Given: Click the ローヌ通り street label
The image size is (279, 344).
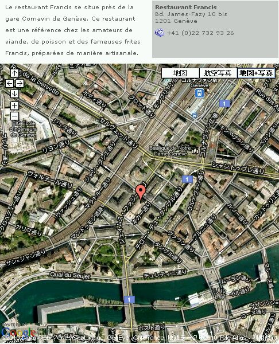Looking at the screenshot, I should (254, 314).
